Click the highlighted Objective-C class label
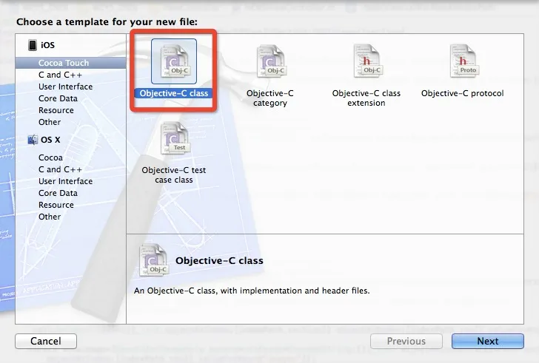The width and height of the screenshot is (539, 363). [x=174, y=93]
